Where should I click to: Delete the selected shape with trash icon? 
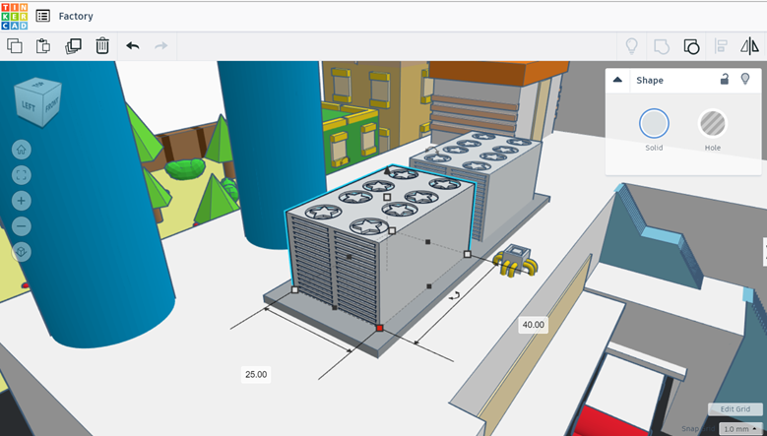(x=102, y=46)
